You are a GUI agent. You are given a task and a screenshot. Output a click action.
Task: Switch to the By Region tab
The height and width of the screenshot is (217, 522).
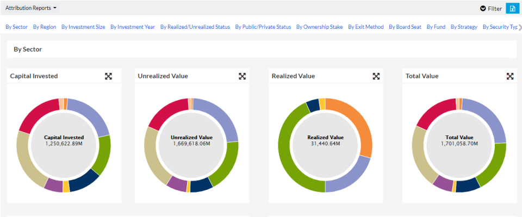tap(45, 27)
